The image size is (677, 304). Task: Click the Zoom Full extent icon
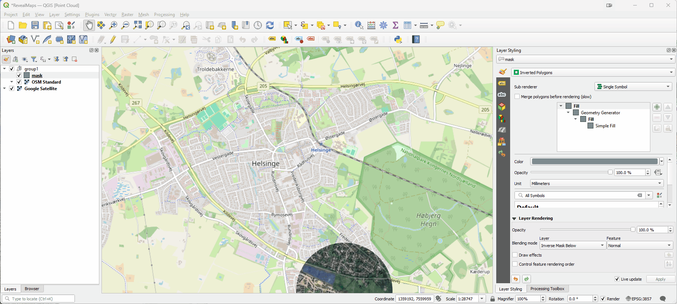click(x=137, y=25)
